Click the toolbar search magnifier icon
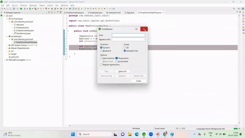Screen dimensions: 245x138 [x=234, y=9]
